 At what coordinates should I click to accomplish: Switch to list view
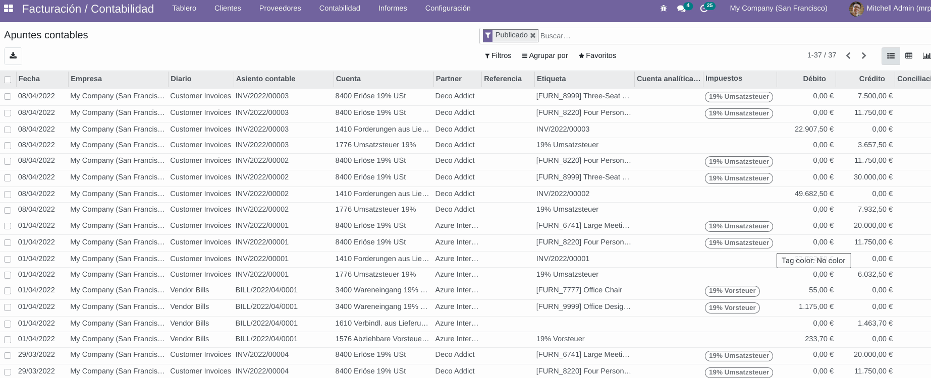coord(891,56)
